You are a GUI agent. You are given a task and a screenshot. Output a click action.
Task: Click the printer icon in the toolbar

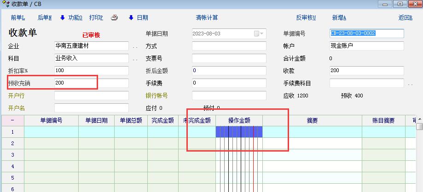click(114, 18)
